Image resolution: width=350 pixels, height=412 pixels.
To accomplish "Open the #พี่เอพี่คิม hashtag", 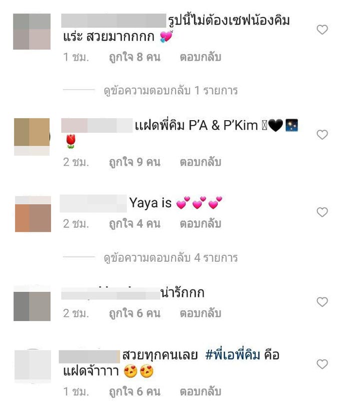I will pyautogui.click(x=232, y=355).
